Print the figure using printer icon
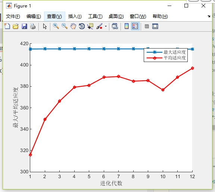 [33, 26]
